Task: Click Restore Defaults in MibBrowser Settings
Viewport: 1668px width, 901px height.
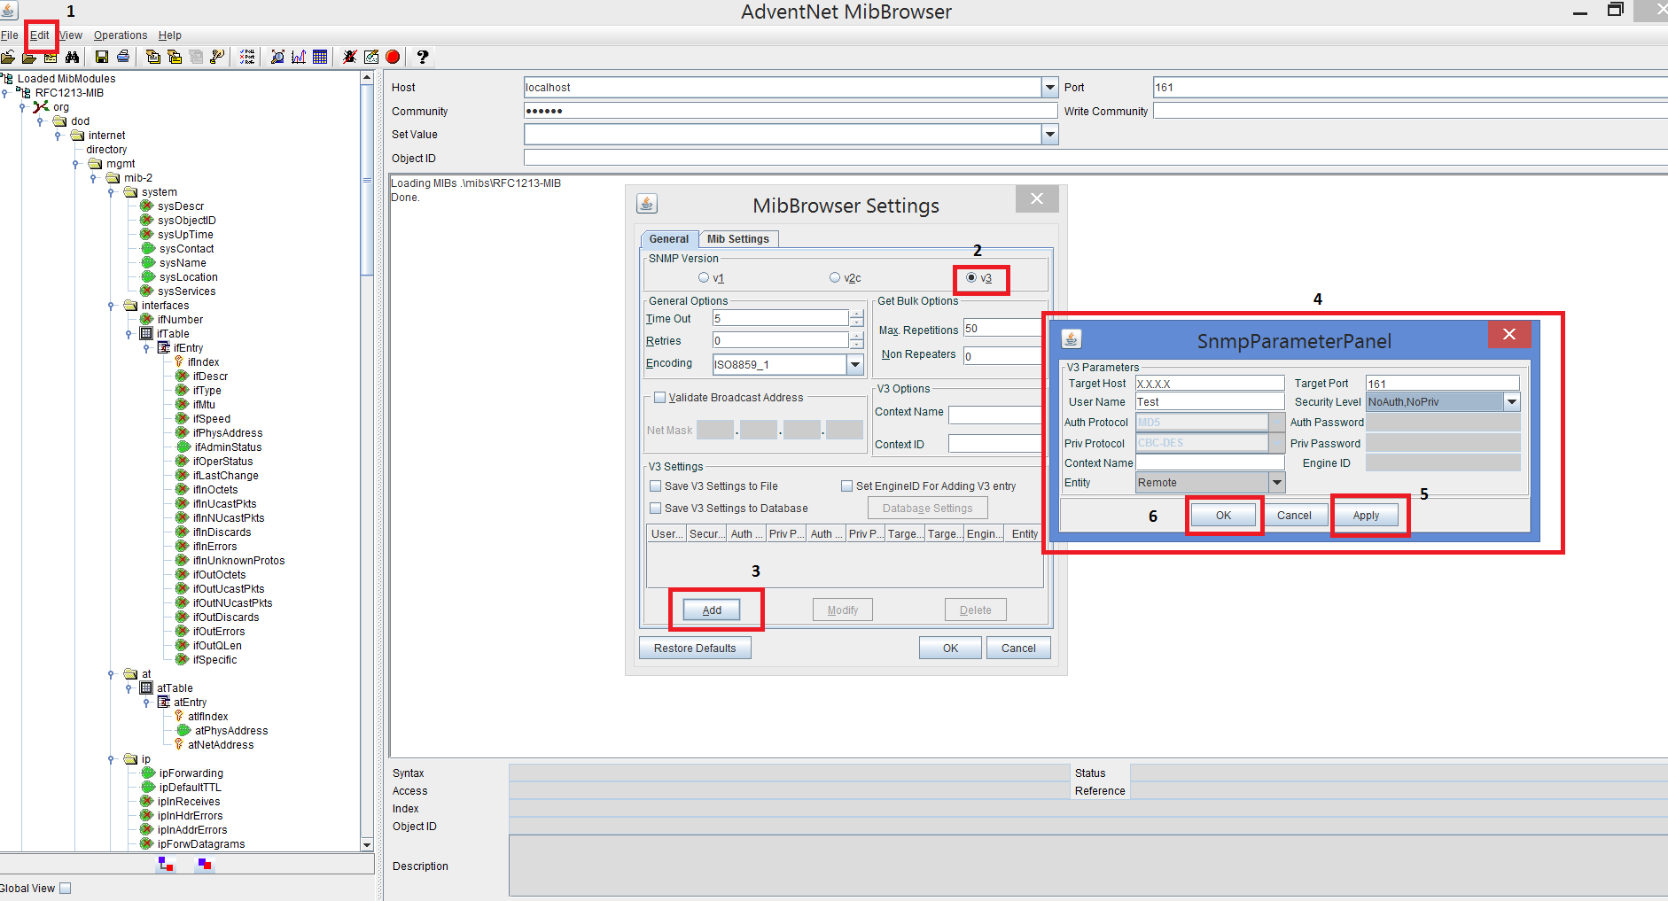Action: [695, 649]
